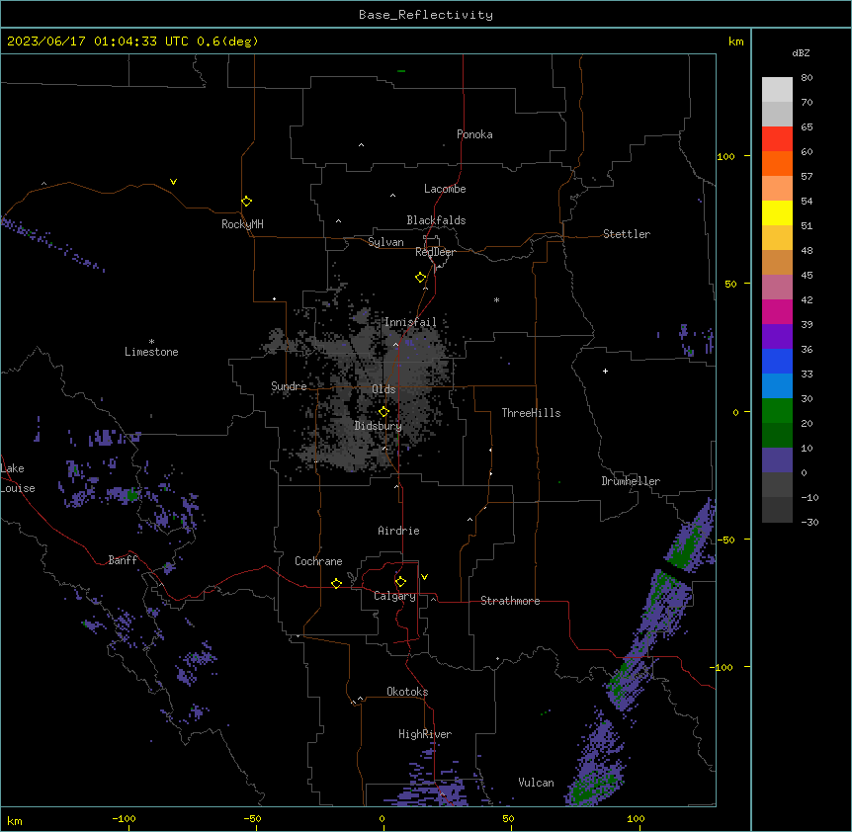Pick the yellow swatch between 54 and 51
Image resolution: width=852 pixels, height=832 pixels.
point(777,212)
